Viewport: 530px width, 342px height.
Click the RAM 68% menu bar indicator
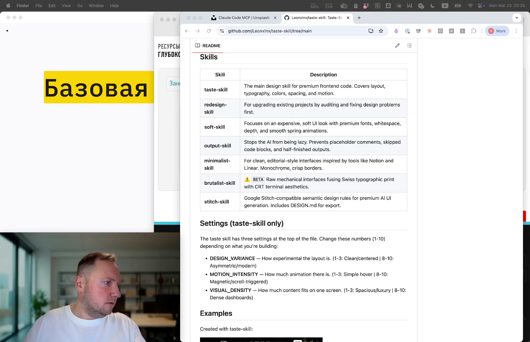click(315, 6)
